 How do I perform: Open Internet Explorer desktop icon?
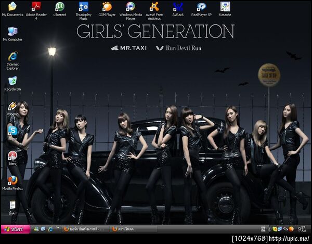point(12,61)
